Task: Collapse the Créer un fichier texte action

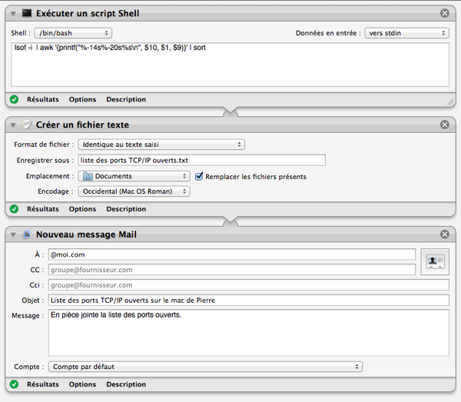Action: 13,125
